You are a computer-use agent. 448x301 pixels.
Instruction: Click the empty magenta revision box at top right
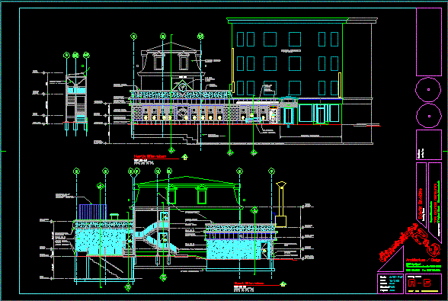[428, 42]
